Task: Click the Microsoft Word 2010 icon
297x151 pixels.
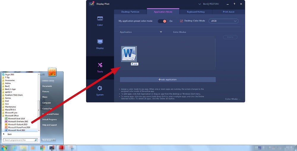Action: (x=6, y=130)
